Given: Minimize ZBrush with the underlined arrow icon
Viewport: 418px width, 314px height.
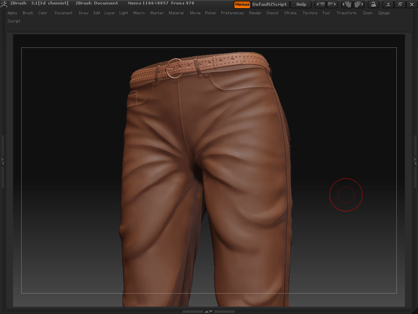Looking at the screenshot, I should pos(389,4).
